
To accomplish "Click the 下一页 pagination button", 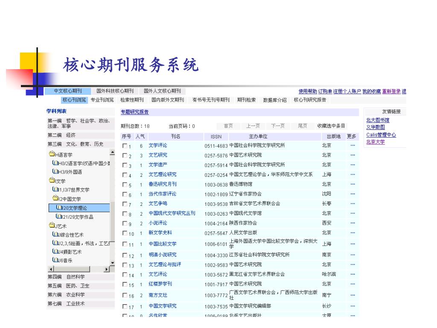I will pyautogui.click(x=277, y=126).
